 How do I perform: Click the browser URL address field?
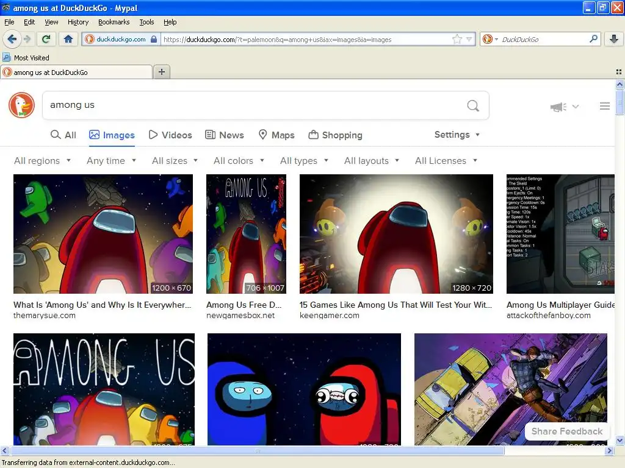click(x=307, y=39)
